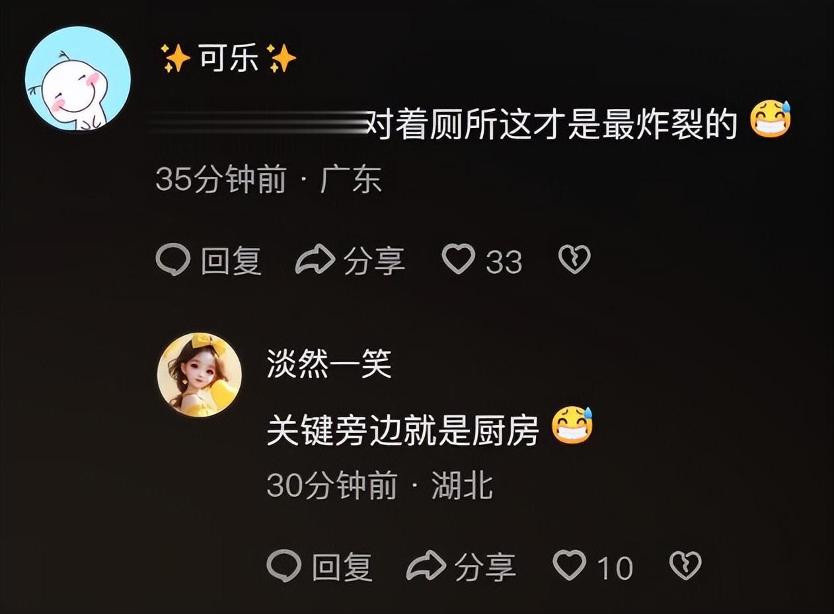Click the share arrow icon under 可乐's comment

(315, 260)
